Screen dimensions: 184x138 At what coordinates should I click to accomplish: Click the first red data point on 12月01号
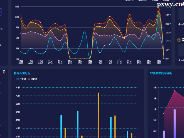coord(21,15)
